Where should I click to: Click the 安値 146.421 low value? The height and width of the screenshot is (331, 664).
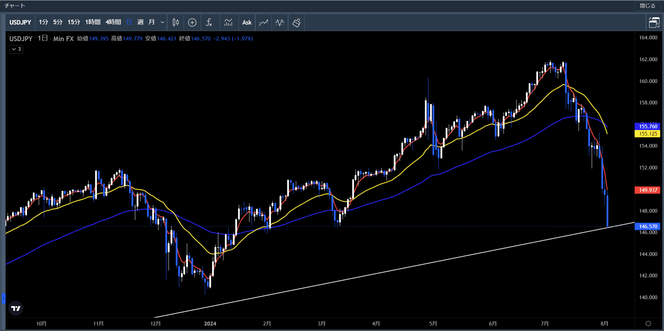pyautogui.click(x=161, y=39)
